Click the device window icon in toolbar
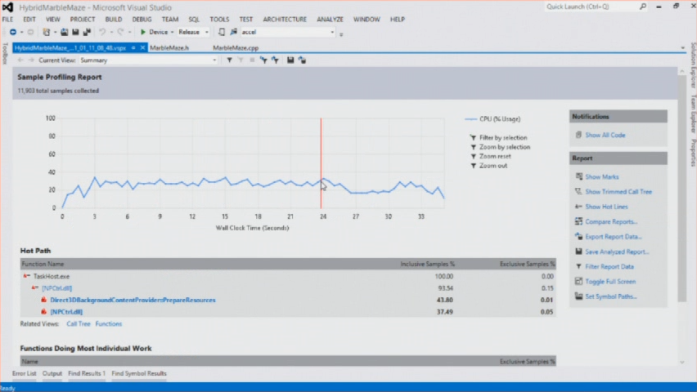The image size is (697, 392). tap(222, 32)
